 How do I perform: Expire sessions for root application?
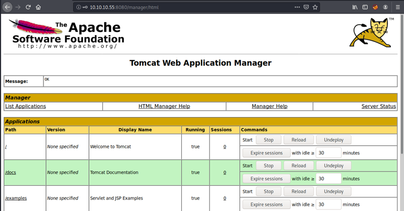(267, 153)
